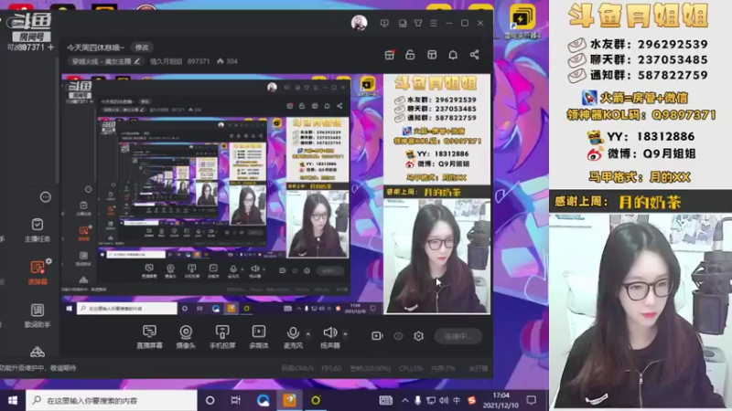The width and height of the screenshot is (732, 411).
Task: Edit the 穿越火线 category tag
Action: pos(105,61)
